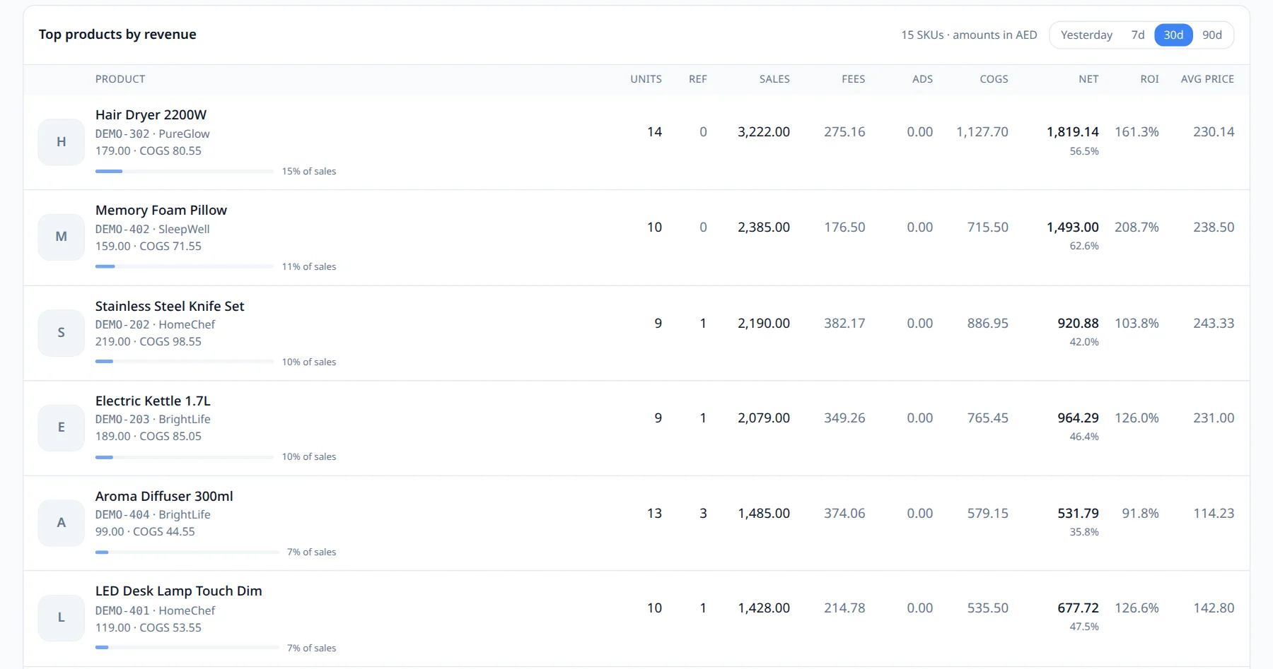The height and width of the screenshot is (669, 1273).
Task: Sort by the SALES column header
Action: pos(774,79)
